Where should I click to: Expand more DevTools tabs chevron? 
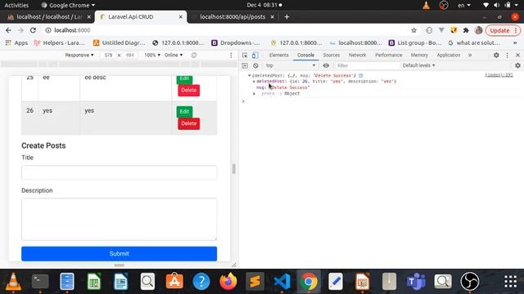(x=470, y=56)
